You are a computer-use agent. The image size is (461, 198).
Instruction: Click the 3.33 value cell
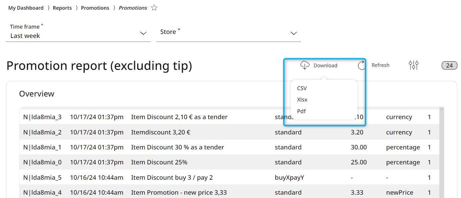point(357,192)
